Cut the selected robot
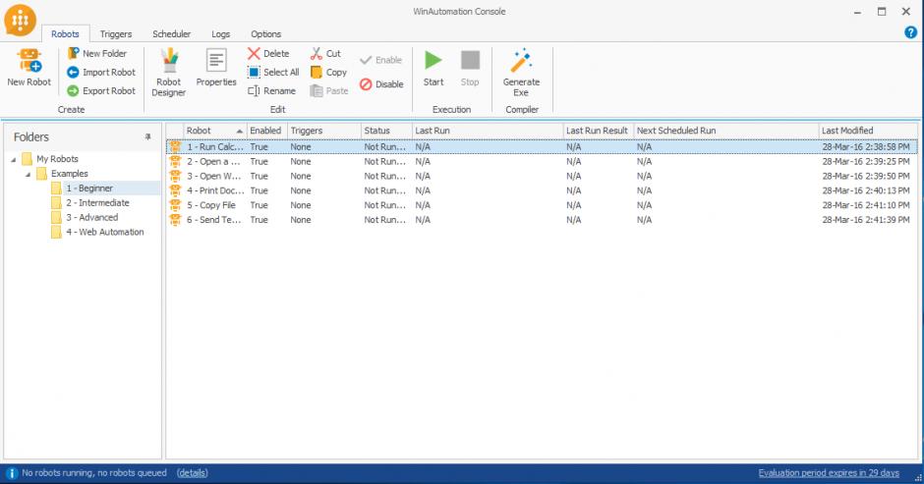The width and height of the screenshot is (924, 484). pos(325,54)
